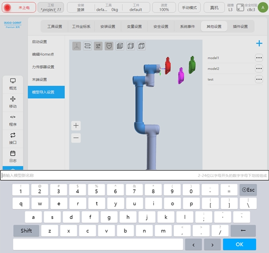Viewport: 269px width, 253px height.
Task: Select 力传感器设置 in the side menu
Action: [43, 67]
